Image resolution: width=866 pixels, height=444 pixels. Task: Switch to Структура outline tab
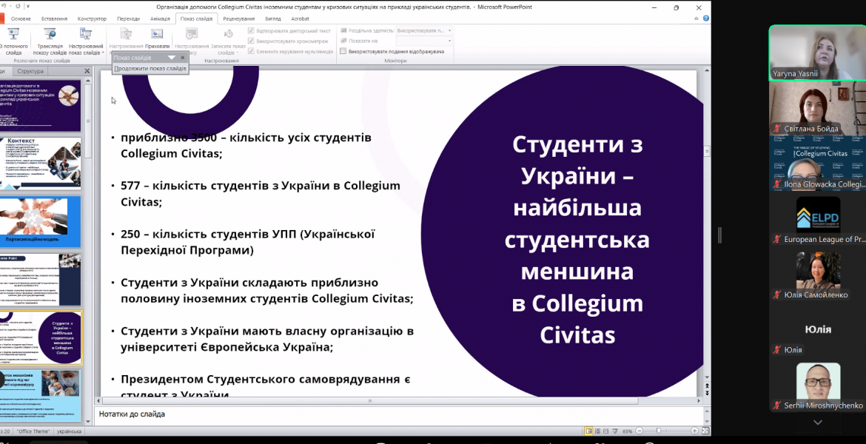click(30, 71)
